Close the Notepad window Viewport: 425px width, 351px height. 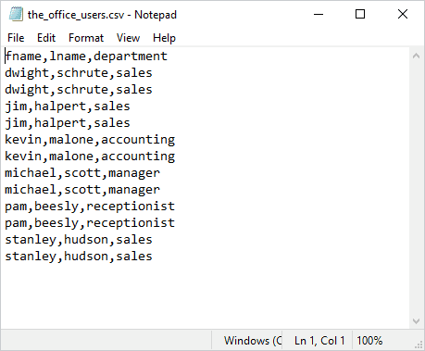pos(403,14)
